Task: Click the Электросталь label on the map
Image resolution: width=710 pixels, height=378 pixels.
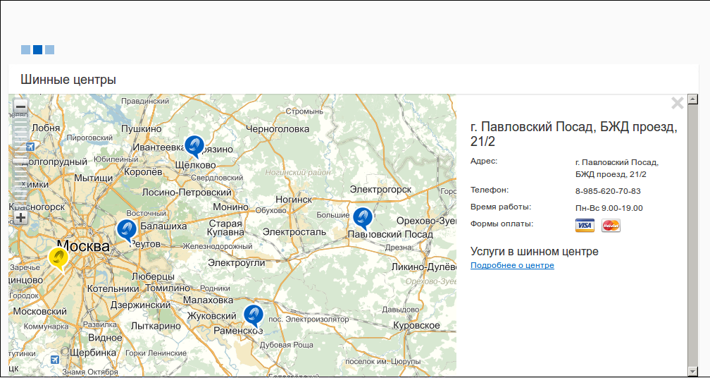Action: pos(294,232)
